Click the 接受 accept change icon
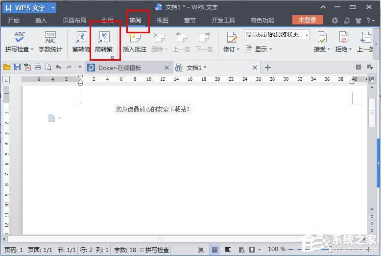The image size is (381, 256). pos(322,38)
